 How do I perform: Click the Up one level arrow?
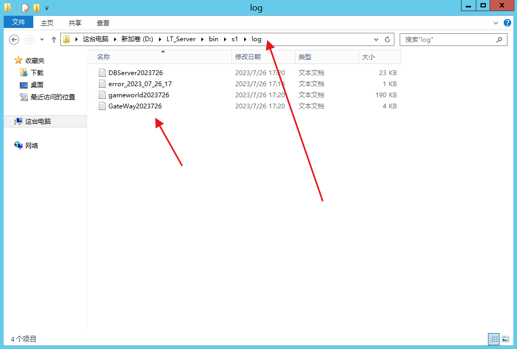coord(53,40)
